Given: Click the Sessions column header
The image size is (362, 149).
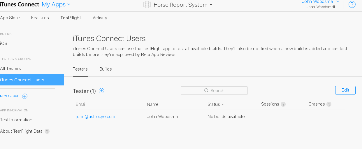Looking at the screenshot, I should [x=270, y=104].
